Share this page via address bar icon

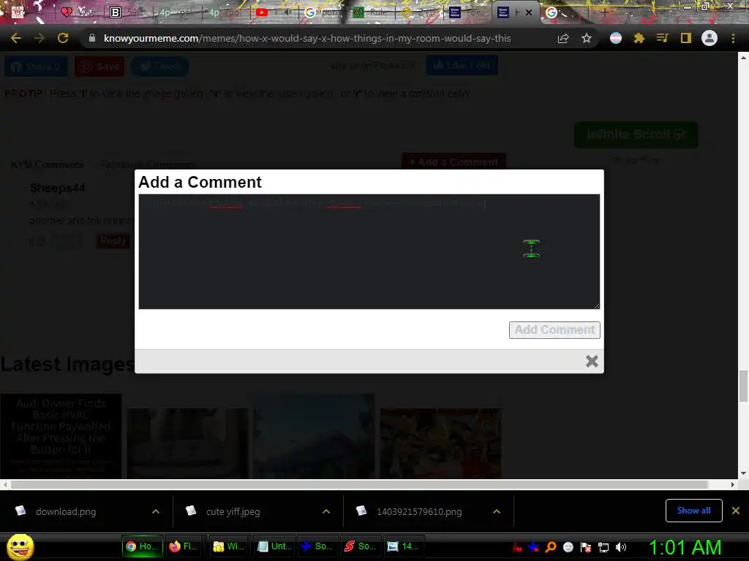click(563, 38)
